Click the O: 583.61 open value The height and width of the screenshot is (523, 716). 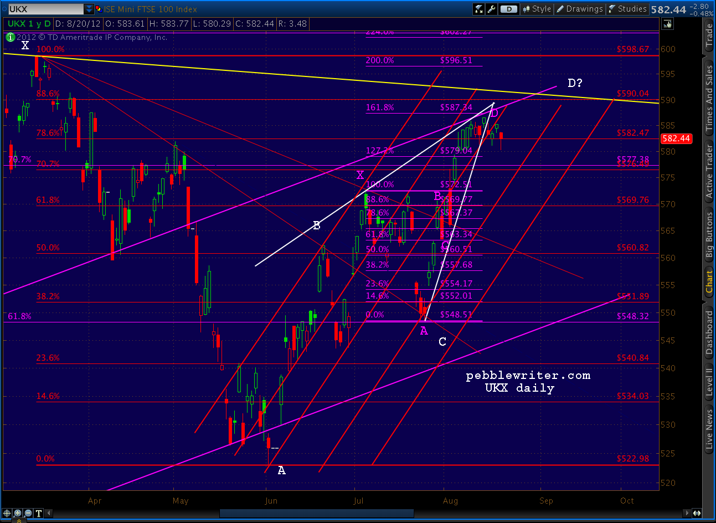click(x=125, y=24)
